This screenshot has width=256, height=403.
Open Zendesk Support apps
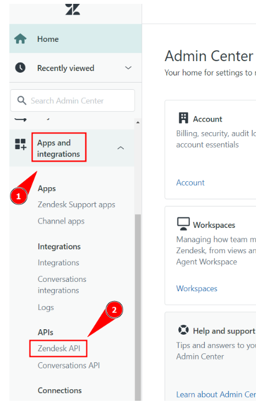pos(77,205)
